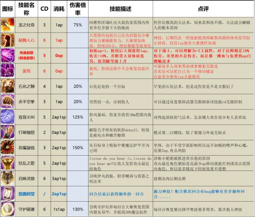This screenshot has width=255, height=217.
Task: Select the comment 罕见的石化法术 for 石化之触
Action: pyautogui.click(x=194, y=86)
